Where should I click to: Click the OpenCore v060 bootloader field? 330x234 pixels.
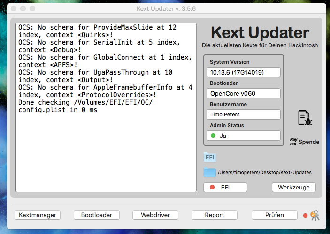click(244, 93)
